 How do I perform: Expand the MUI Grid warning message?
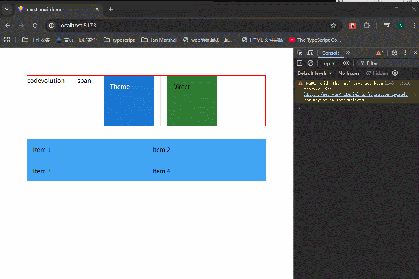(x=307, y=83)
